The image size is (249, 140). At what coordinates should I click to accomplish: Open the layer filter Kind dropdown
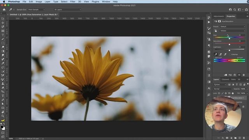[220, 85]
